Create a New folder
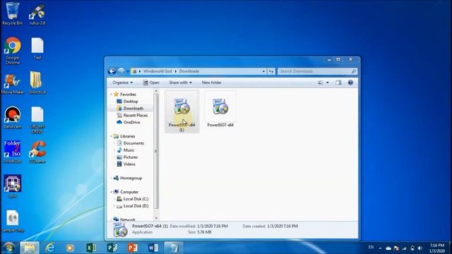 (x=212, y=83)
